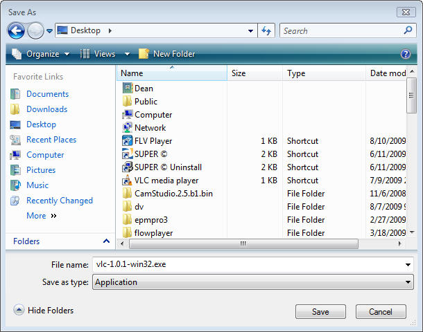Click the Desktop icon in the address bar
Viewport: 423px width, 332px height.
click(x=62, y=30)
